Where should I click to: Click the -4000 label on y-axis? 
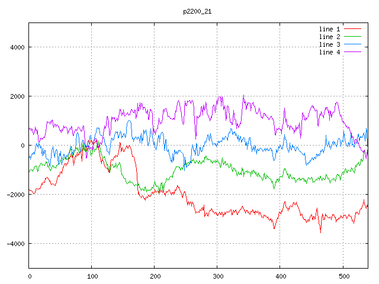click(15, 244)
